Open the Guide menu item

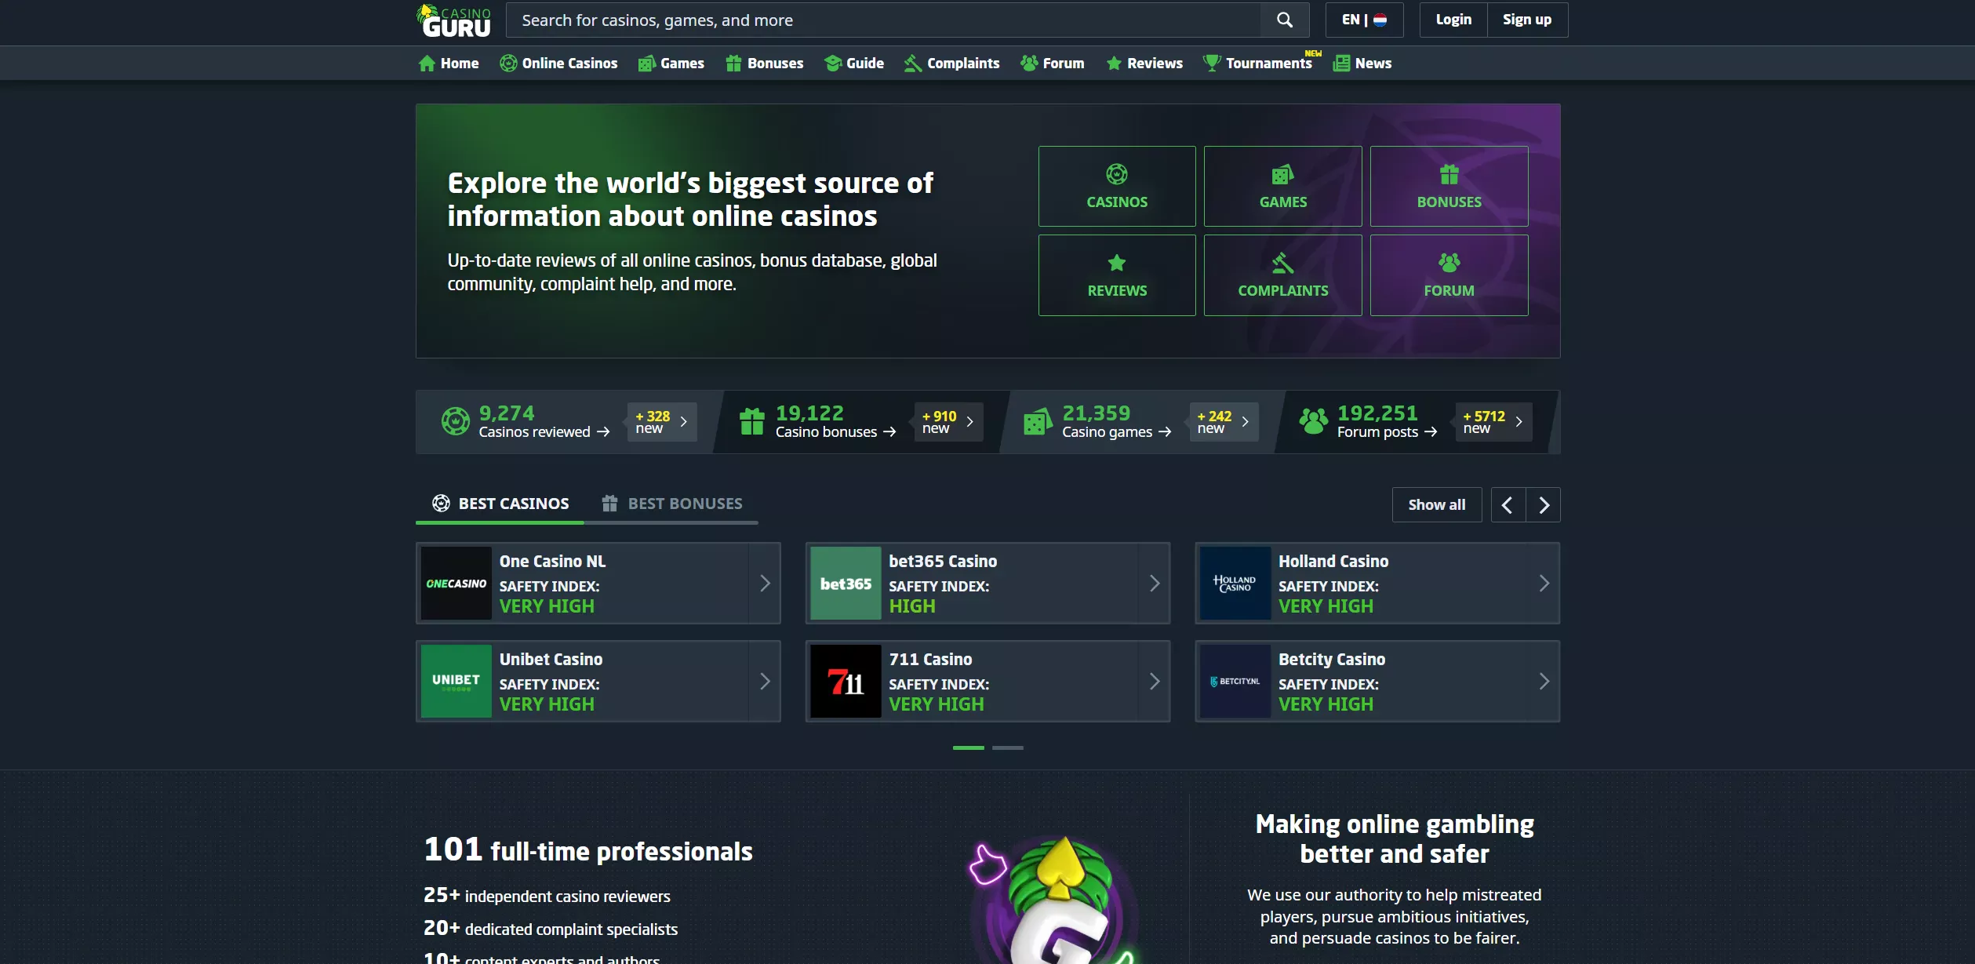pos(854,64)
